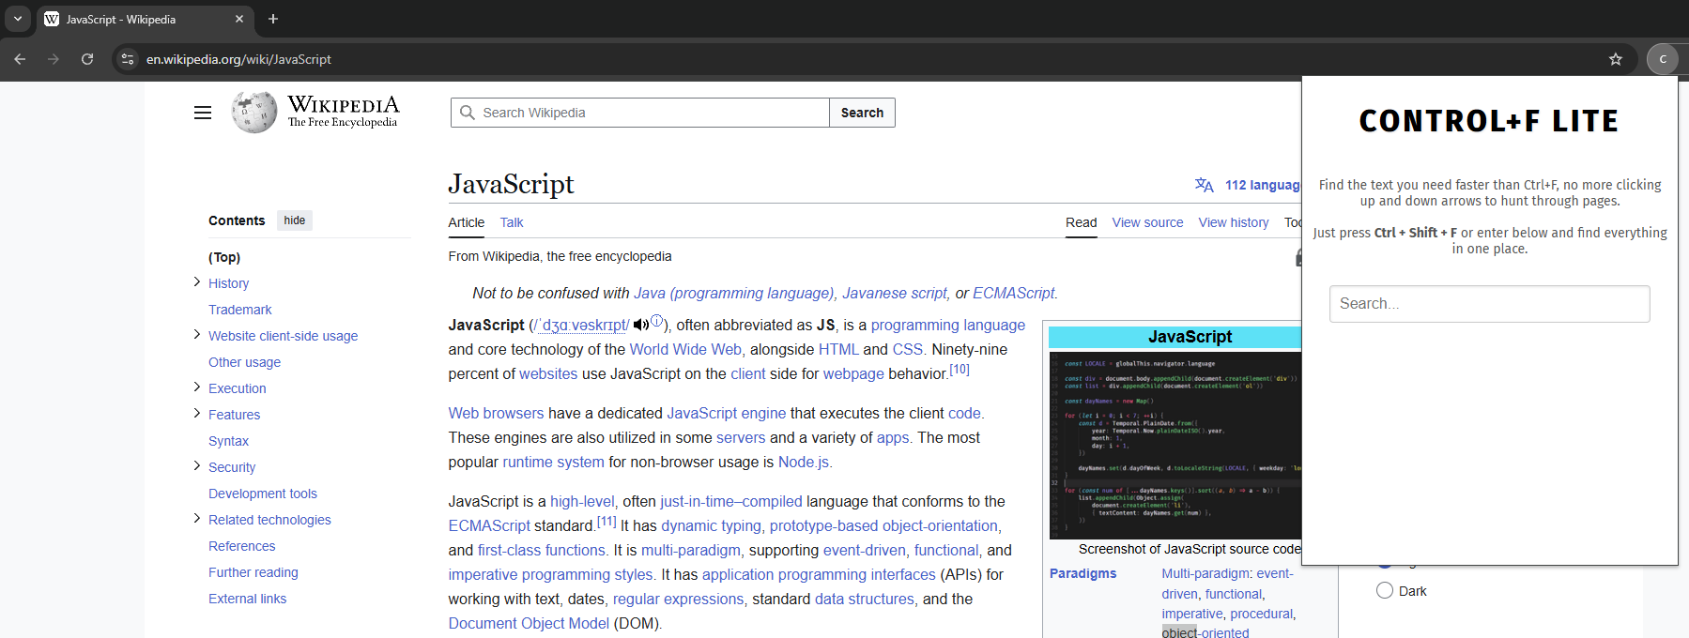The image size is (1689, 638).
Task: Open the 112 languages dropdown
Action: 1263,185
